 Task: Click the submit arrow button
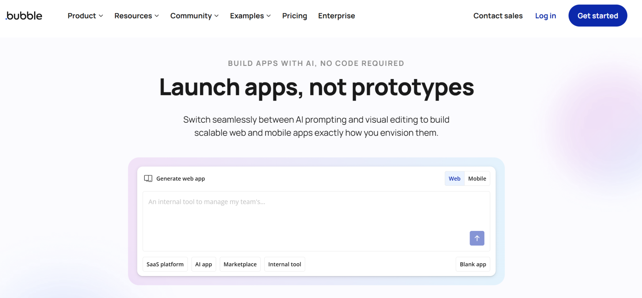(477, 238)
